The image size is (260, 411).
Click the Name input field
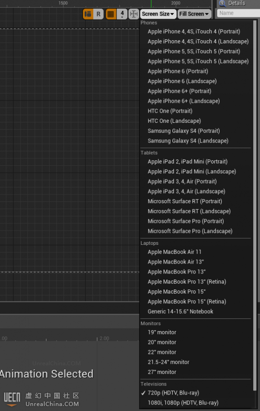pyautogui.click(x=239, y=13)
